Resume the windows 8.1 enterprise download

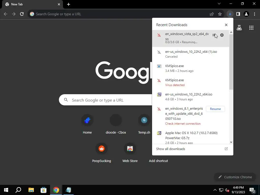click(x=215, y=109)
